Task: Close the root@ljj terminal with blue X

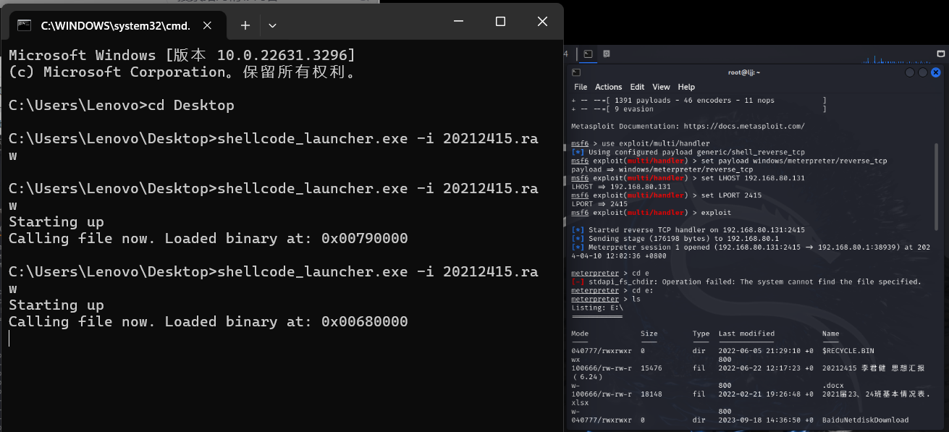Action: point(935,72)
